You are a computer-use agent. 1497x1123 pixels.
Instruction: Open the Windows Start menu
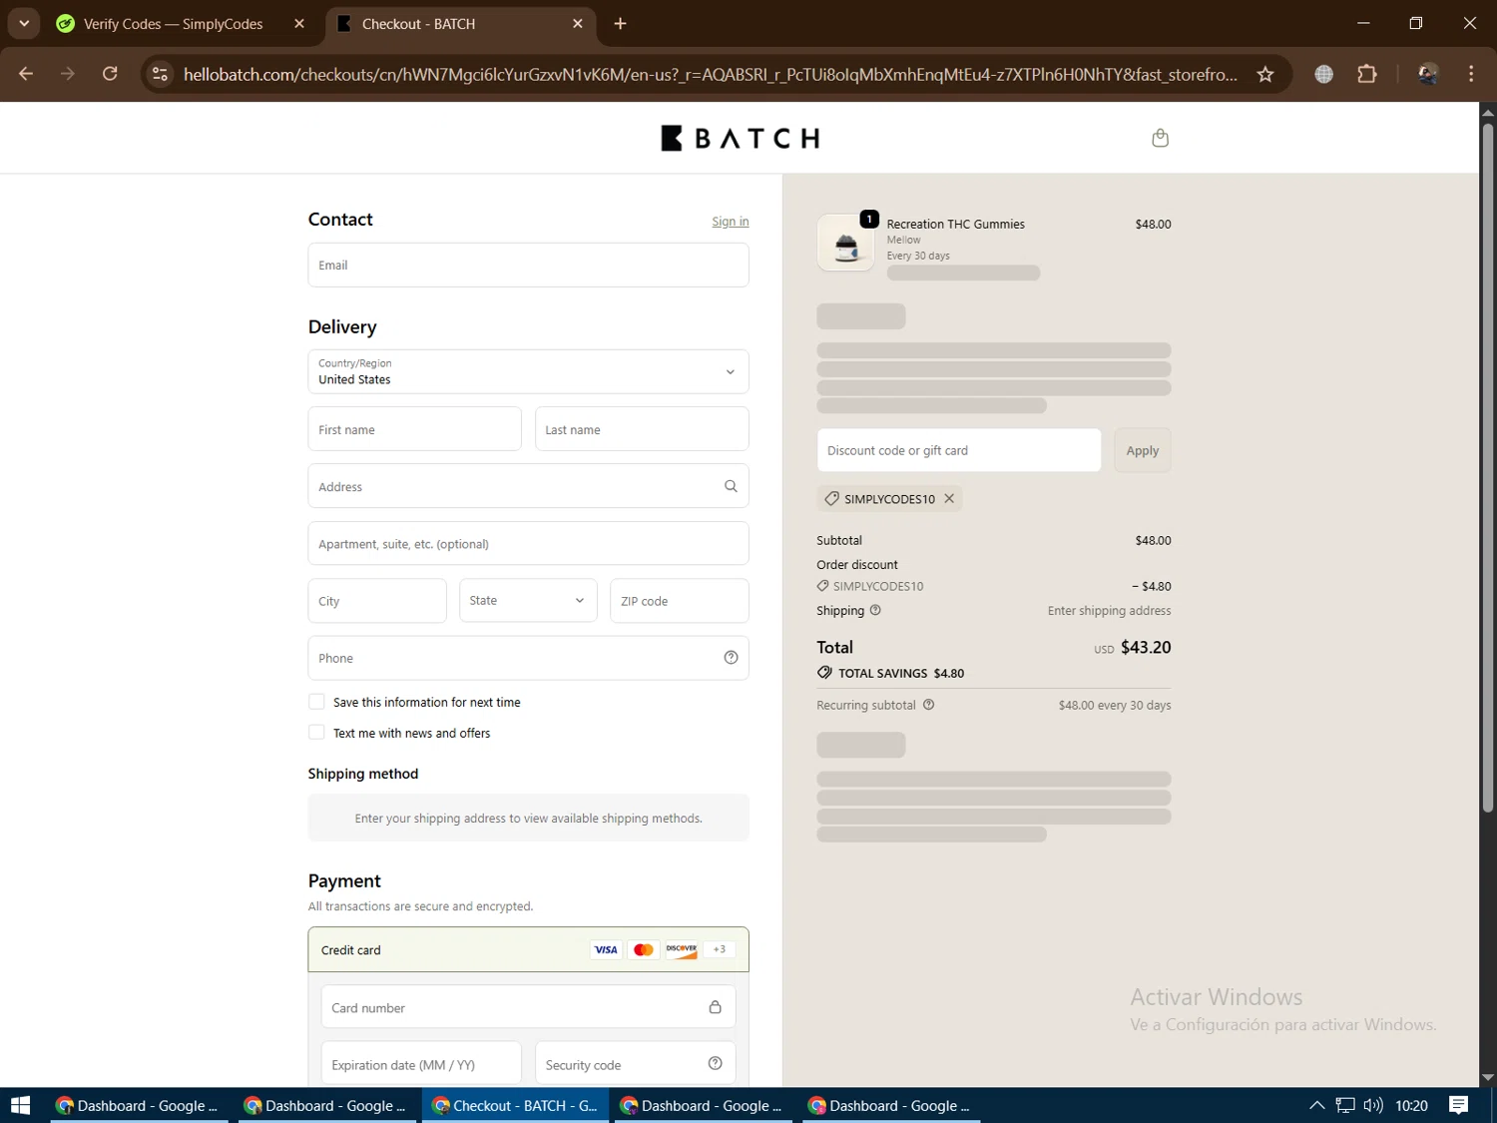pyautogui.click(x=20, y=1105)
